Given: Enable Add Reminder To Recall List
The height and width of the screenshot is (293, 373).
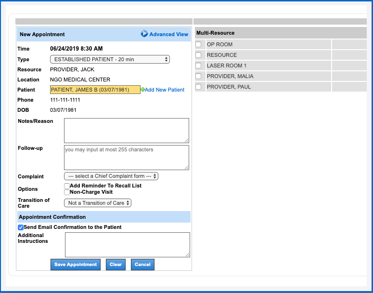Looking at the screenshot, I should click(x=67, y=186).
